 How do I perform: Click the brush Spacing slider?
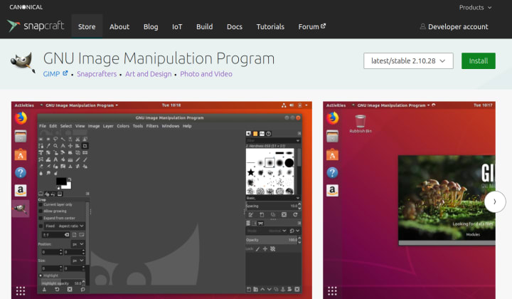[x=272, y=206]
